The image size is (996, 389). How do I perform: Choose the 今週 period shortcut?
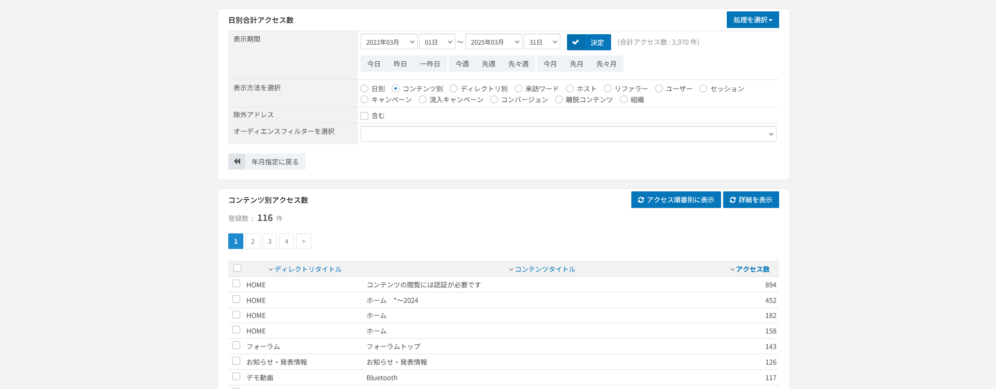pyautogui.click(x=462, y=64)
